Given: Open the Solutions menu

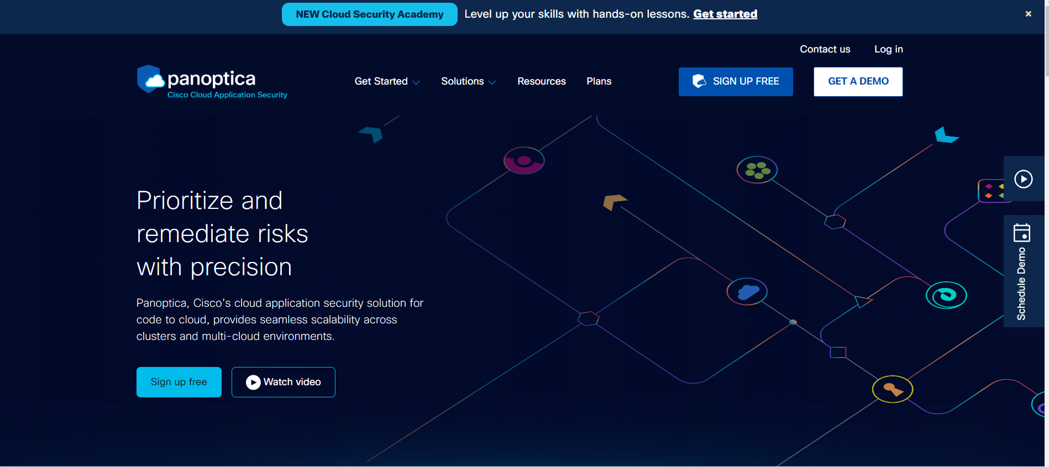Looking at the screenshot, I should pos(468,81).
